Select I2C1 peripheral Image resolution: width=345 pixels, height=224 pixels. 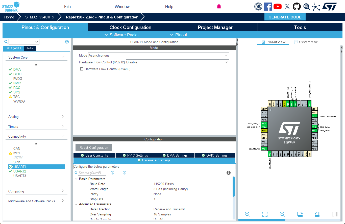pos(17,153)
